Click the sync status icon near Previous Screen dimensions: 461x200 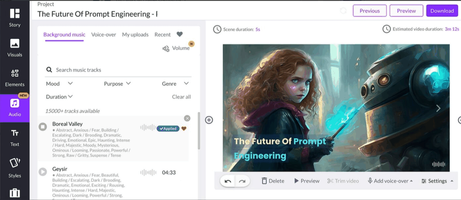pyautogui.click(x=343, y=11)
